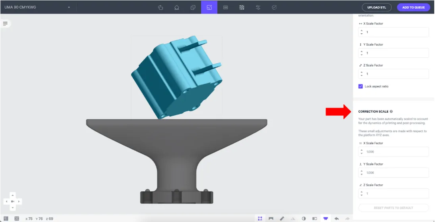Click the help icon beside CORRECTION SCALE

(x=391, y=111)
